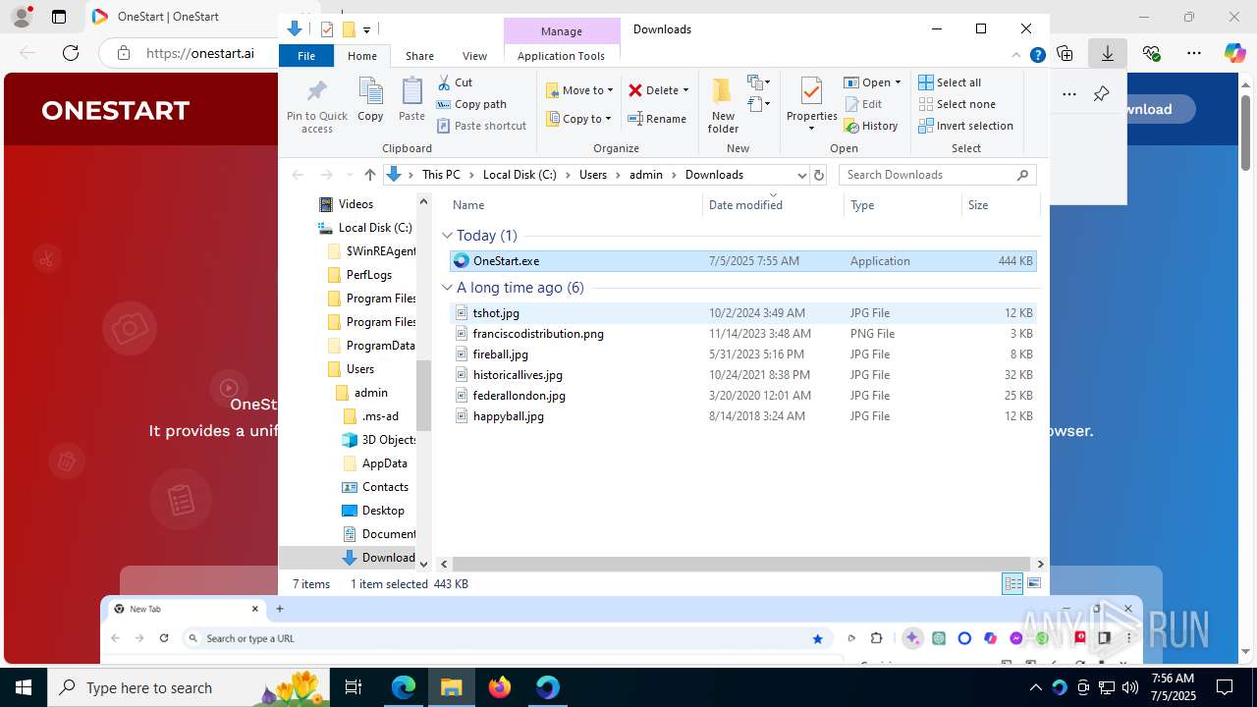Viewport: 1257px width, 707px height.
Task: Click the Cut scissors button
Action: [456, 82]
